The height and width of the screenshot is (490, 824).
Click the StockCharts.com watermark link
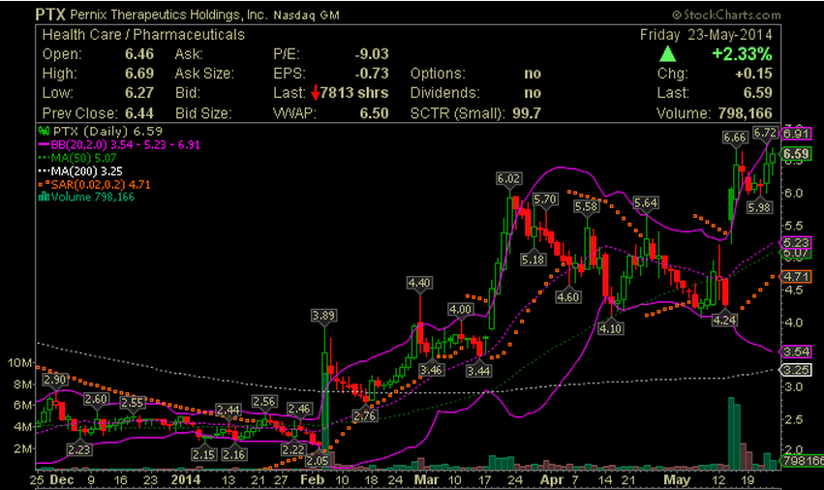726,15
